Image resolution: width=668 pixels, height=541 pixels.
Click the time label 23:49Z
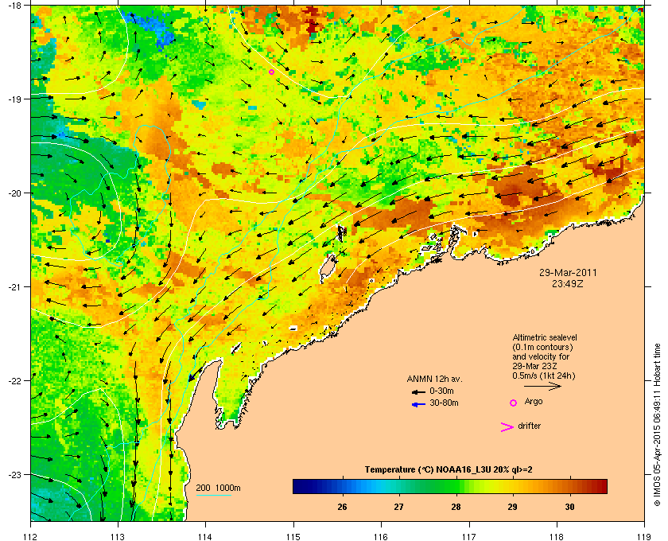point(568,283)
